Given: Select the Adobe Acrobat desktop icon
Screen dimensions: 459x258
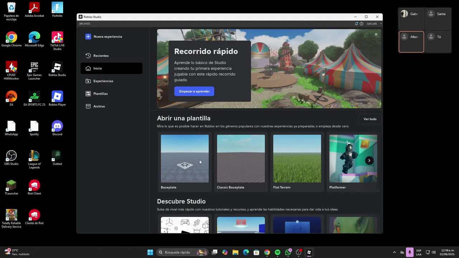Looking at the screenshot, I should (34, 10).
